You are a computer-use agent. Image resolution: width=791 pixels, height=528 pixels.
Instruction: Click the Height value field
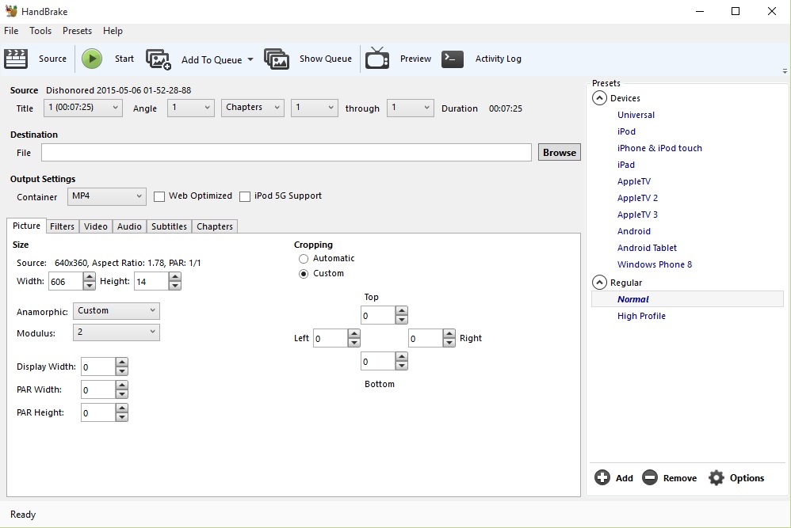click(151, 281)
